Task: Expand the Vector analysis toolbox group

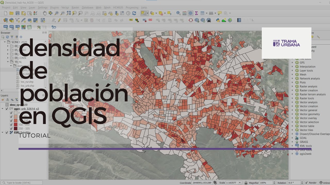Action: [x=292, y=102]
